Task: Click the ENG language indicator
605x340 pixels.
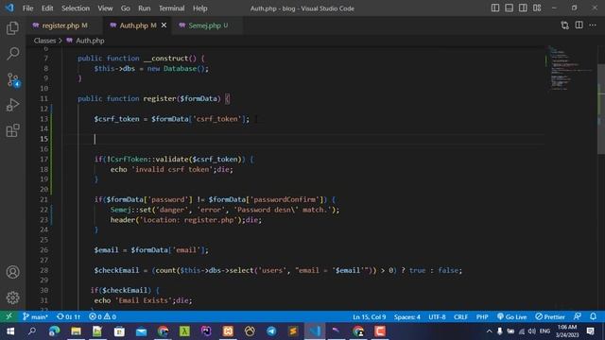Action: click(x=544, y=331)
